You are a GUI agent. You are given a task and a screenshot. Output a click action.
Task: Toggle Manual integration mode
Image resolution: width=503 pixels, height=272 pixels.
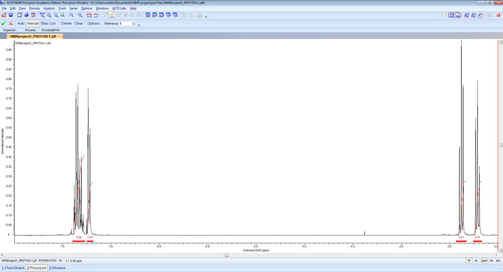click(x=33, y=23)
